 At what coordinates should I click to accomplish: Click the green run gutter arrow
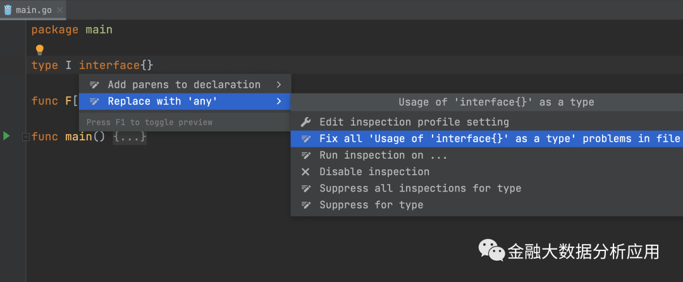coord(7,136)
